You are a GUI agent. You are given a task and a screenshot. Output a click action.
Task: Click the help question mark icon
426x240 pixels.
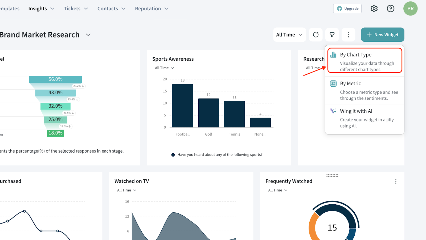click(390, 9)
